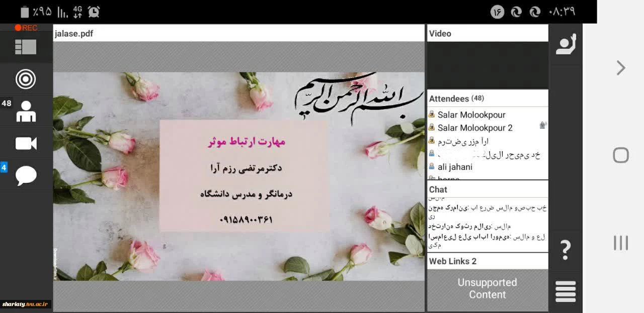This screenshot has height=313, width=644.
Task: Open the layout panels view icon
Action: coord(26,47)
